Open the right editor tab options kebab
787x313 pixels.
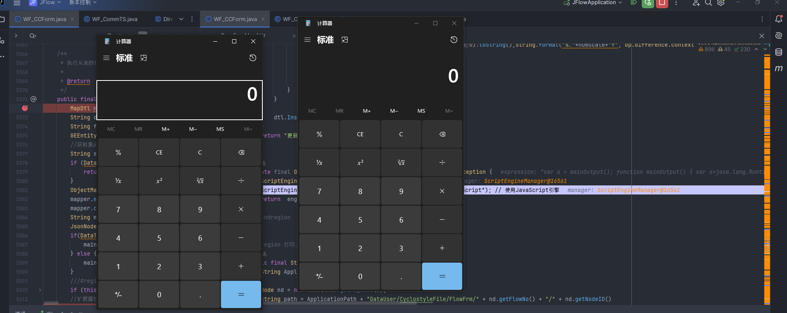point(762,19)
